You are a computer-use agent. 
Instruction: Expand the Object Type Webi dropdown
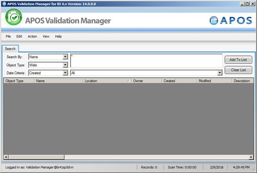coord(65,65)
